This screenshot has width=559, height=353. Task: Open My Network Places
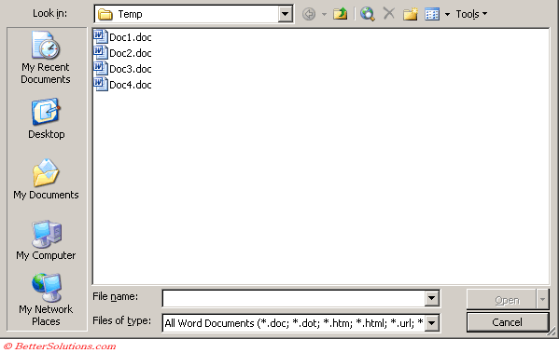[46, 300]
